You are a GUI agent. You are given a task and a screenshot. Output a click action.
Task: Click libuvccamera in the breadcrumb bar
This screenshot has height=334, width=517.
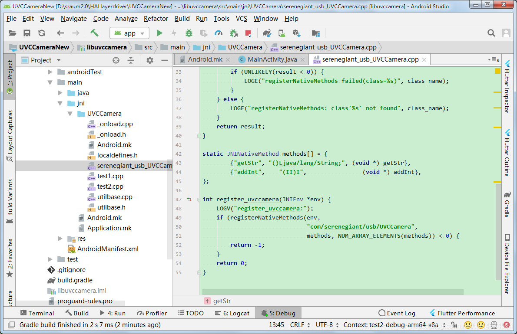[102, 47]
